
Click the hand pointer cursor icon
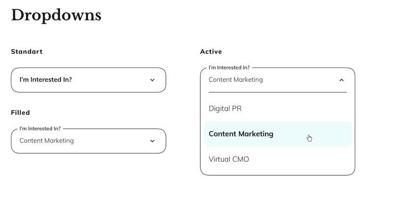pyautogui.click(x=309, y=138)
